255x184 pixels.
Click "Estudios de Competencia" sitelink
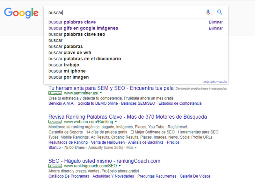180,103
